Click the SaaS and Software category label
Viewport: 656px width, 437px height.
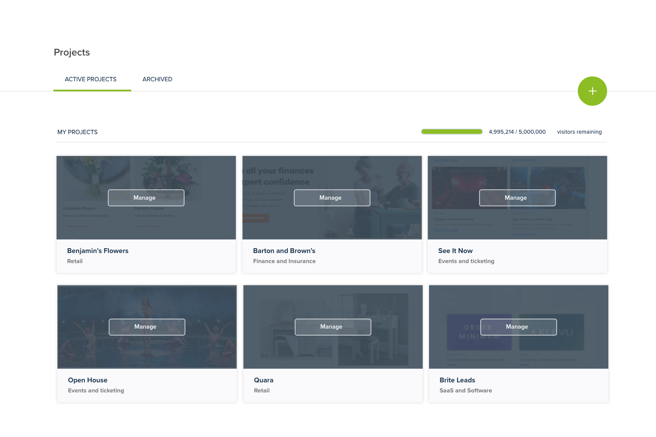(466, 391)
